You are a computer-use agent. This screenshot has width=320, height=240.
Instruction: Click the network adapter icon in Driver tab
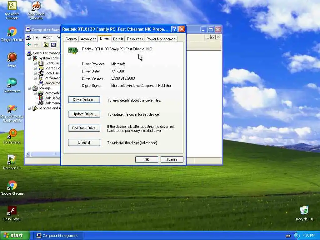tap(73, 50)
